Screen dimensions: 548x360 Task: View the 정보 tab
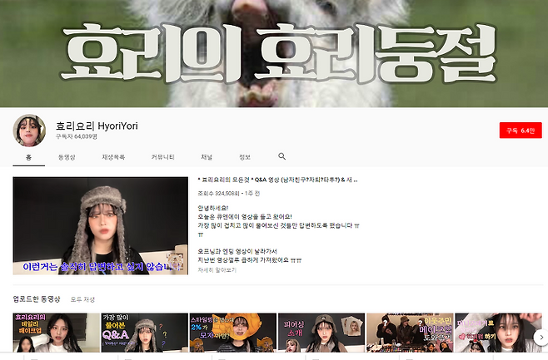pyautogui.click(x=245, y=157)
